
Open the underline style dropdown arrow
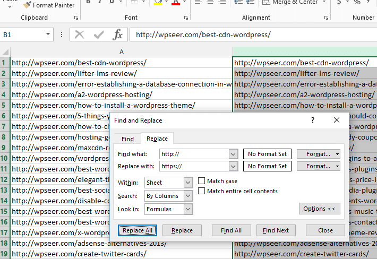click(x=121, y=2)
